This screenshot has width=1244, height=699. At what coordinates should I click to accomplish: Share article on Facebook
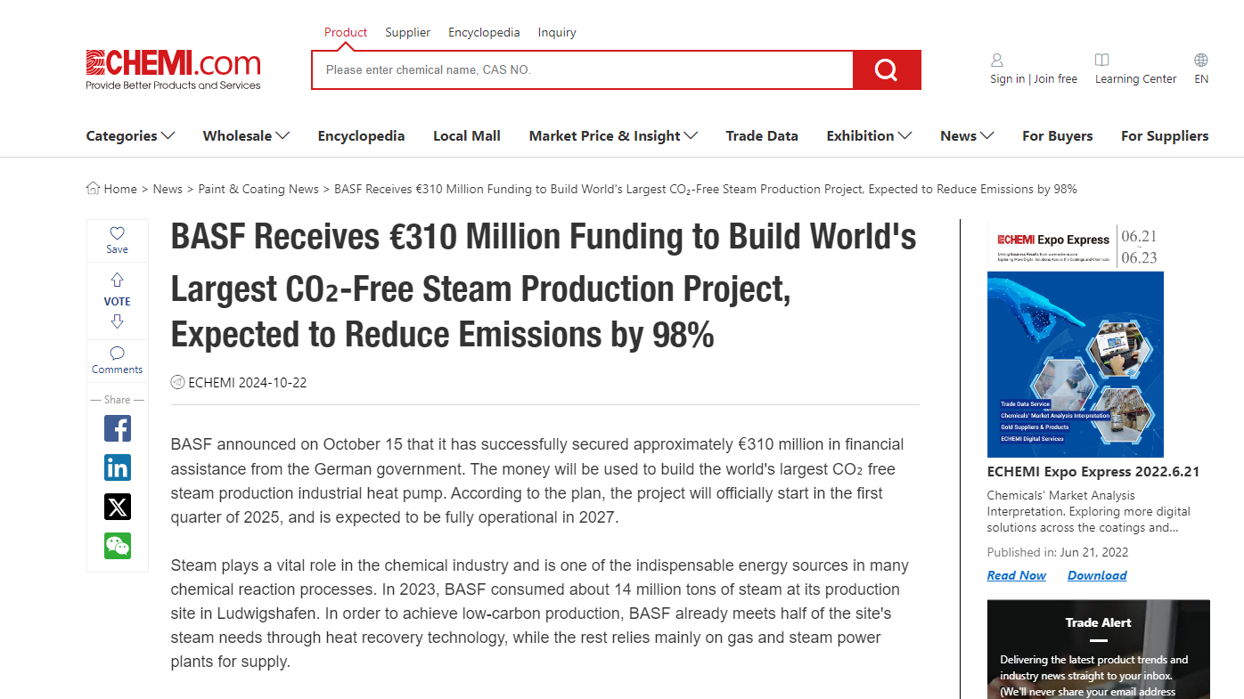118,428
